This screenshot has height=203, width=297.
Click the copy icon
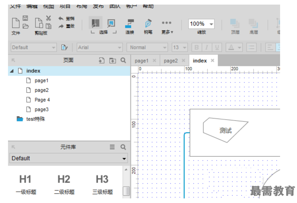pos(49,26)
